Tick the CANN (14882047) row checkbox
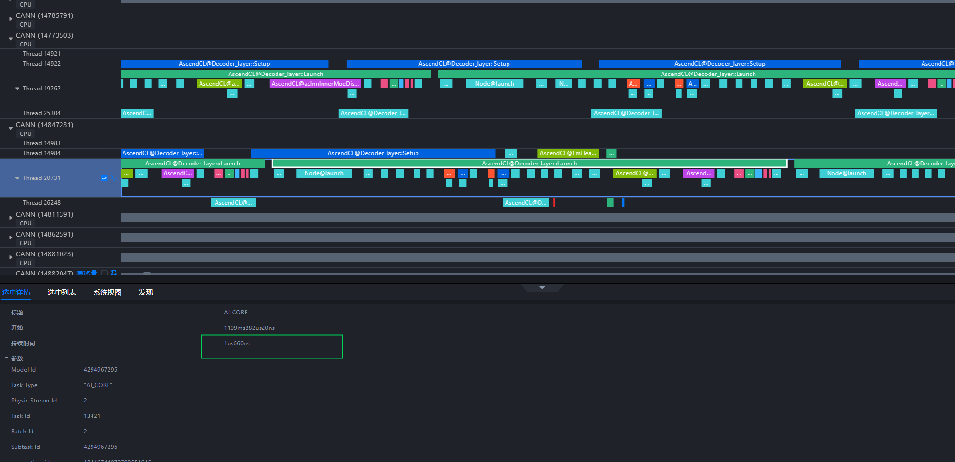 pos(104,273)
